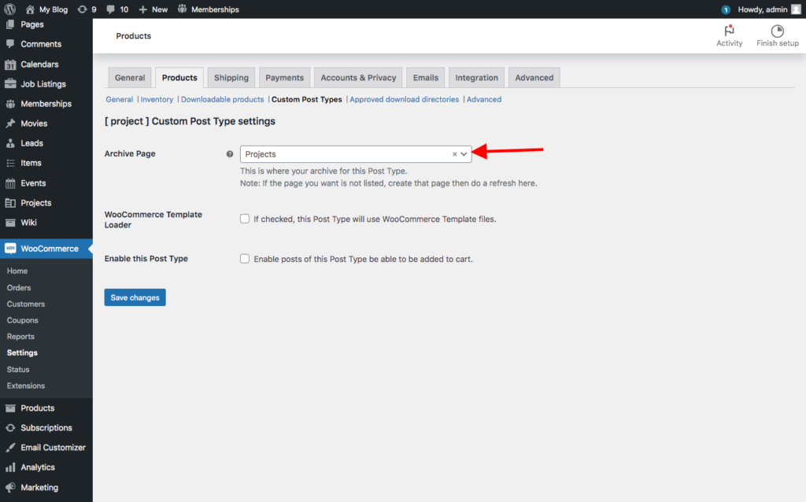Open My Blog home icon
The height and width of the screenshot is (502, 806).
point(30,9)
